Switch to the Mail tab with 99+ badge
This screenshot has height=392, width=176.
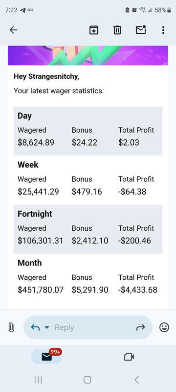pos(47,357)
